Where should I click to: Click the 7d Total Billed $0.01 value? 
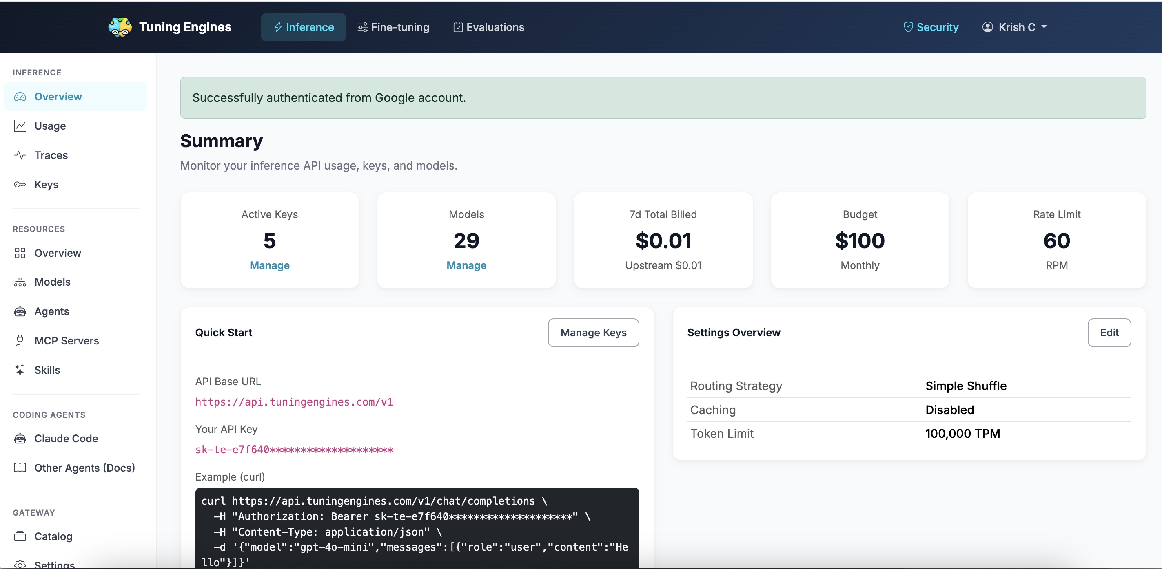pos(663,240)
